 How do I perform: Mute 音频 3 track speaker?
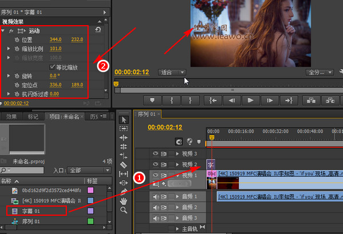point(155,218)
